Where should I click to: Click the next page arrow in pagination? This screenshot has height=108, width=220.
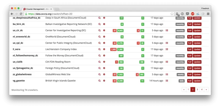coord(206,90)
